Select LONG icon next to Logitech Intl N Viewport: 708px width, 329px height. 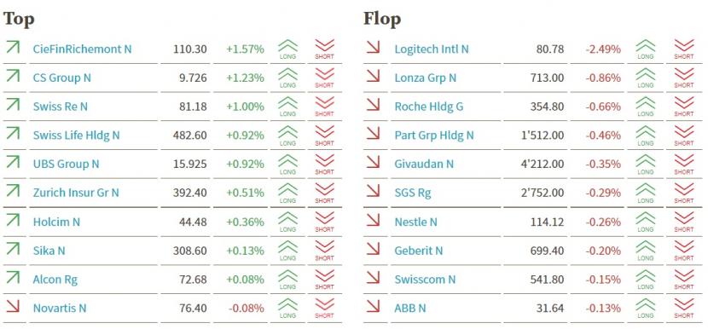pos(645,49)
